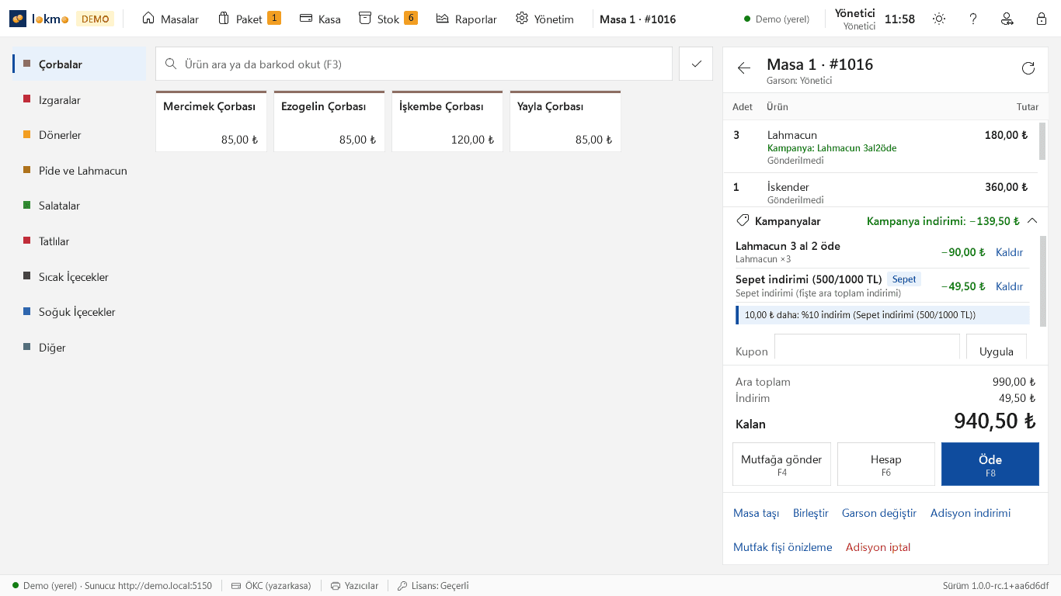Screen dimensions: 1061x596
Task: Refresh the Masa 1 order
Action: (x=1028, y=68)
